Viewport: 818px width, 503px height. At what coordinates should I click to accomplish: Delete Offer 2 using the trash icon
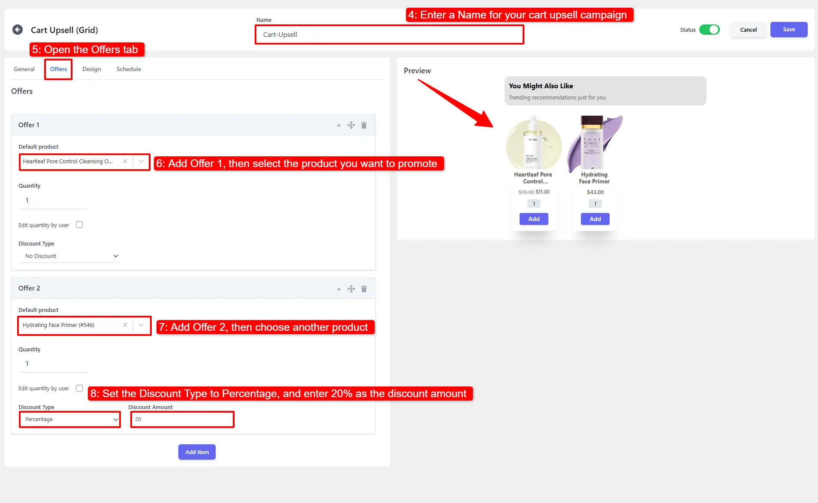click(x=364, y=289)
